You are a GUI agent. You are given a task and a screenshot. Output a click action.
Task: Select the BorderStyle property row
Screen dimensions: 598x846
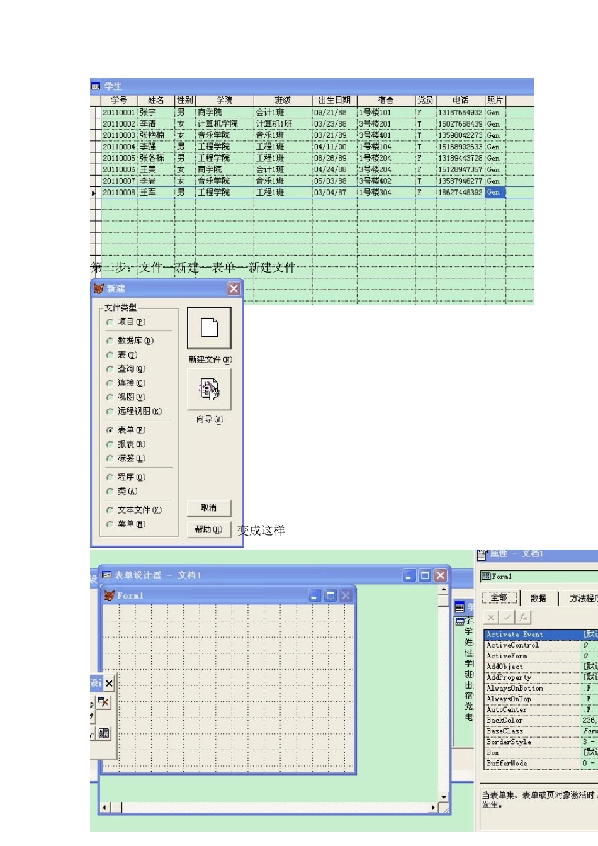[x=541, y=742]
